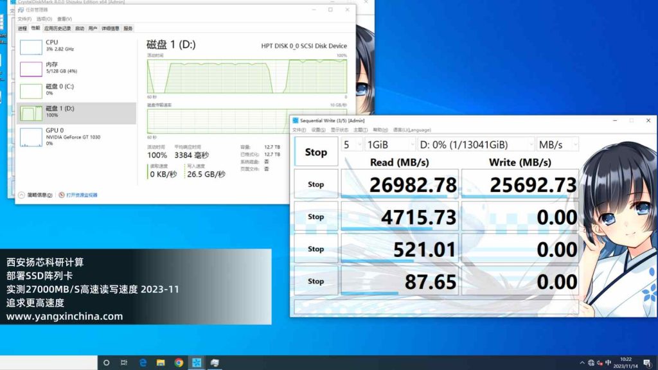This screenshot has height=370, width=658.
Task: Open the taskbar clock and date
Action: tap(625, 362)
